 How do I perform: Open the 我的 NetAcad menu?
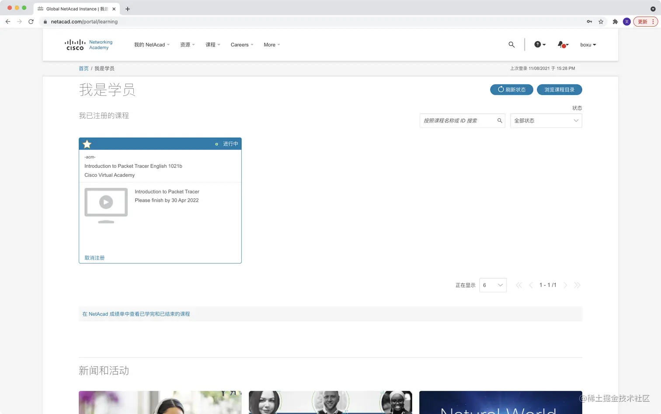[152, 45]
